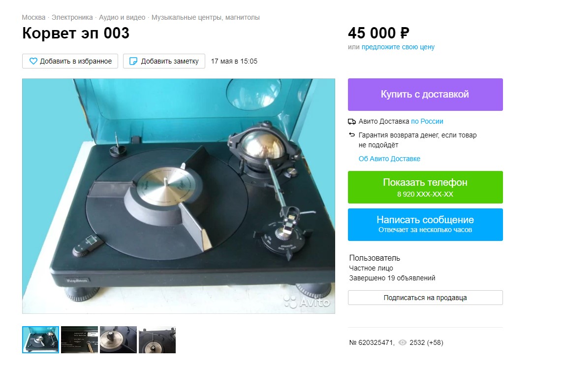The image size is (565, 372).
Task: Select first turntable photo thumbnail
Action: coord(40,339)
